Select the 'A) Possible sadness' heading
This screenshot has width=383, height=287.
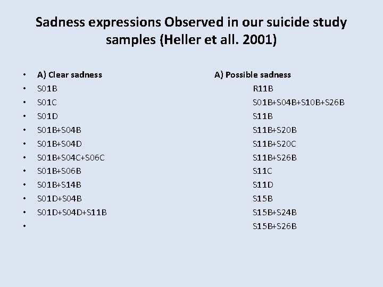point(253,75)
